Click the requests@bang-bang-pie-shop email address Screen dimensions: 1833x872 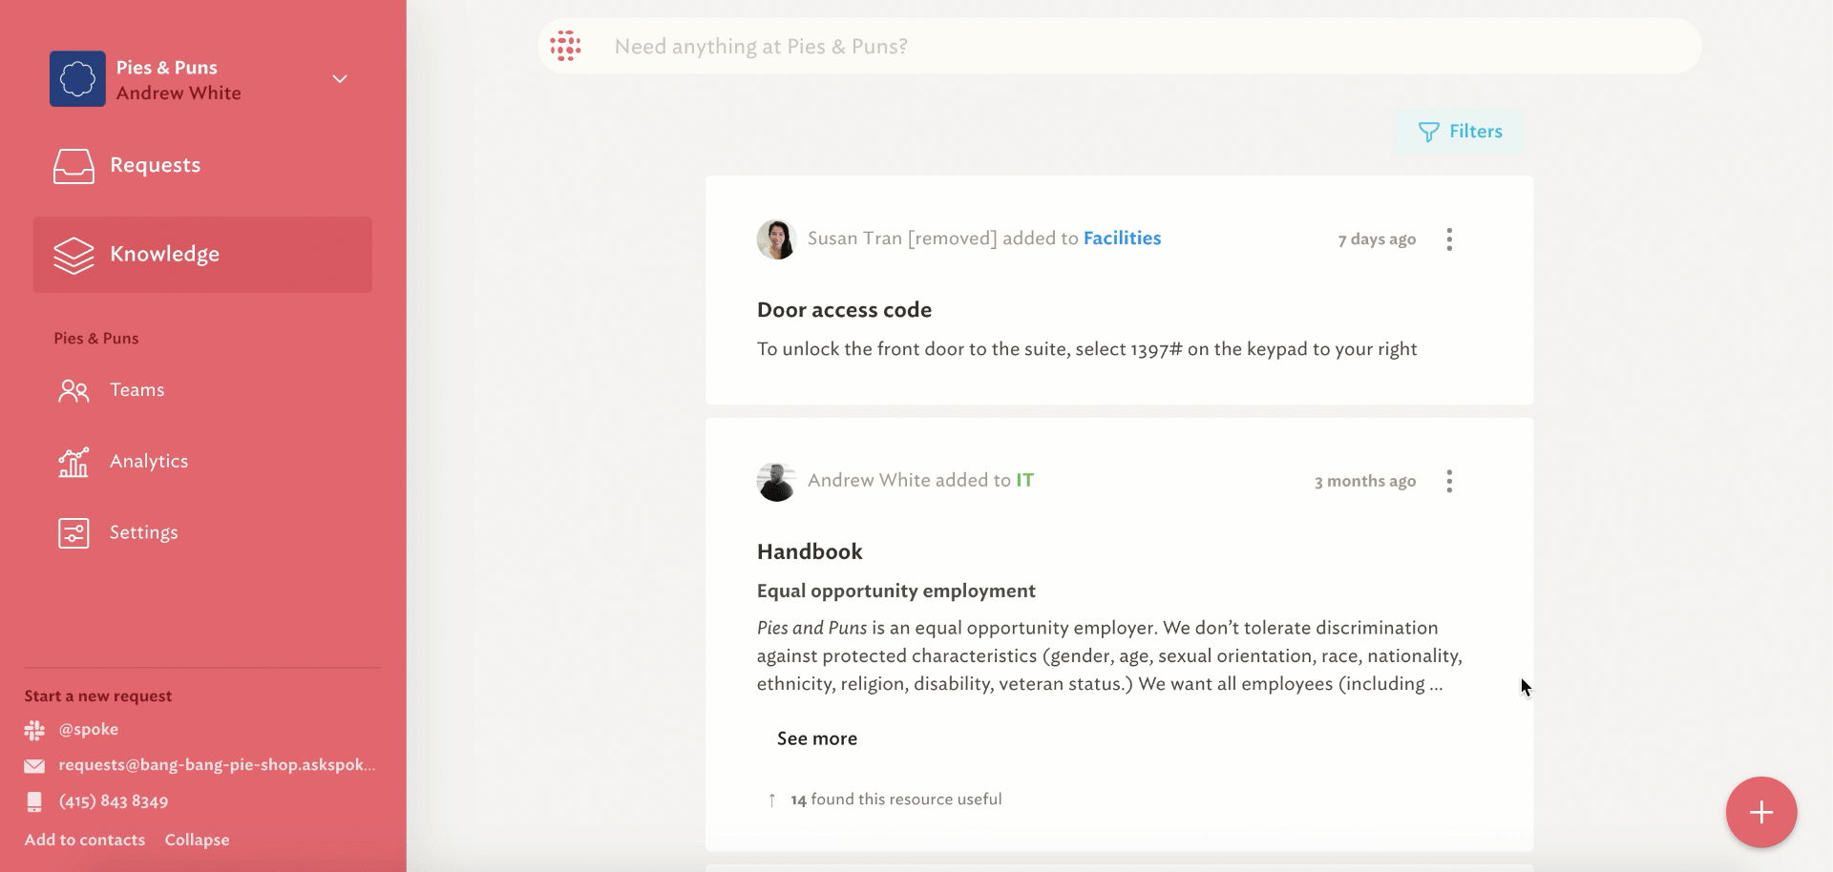click(217, 765)
